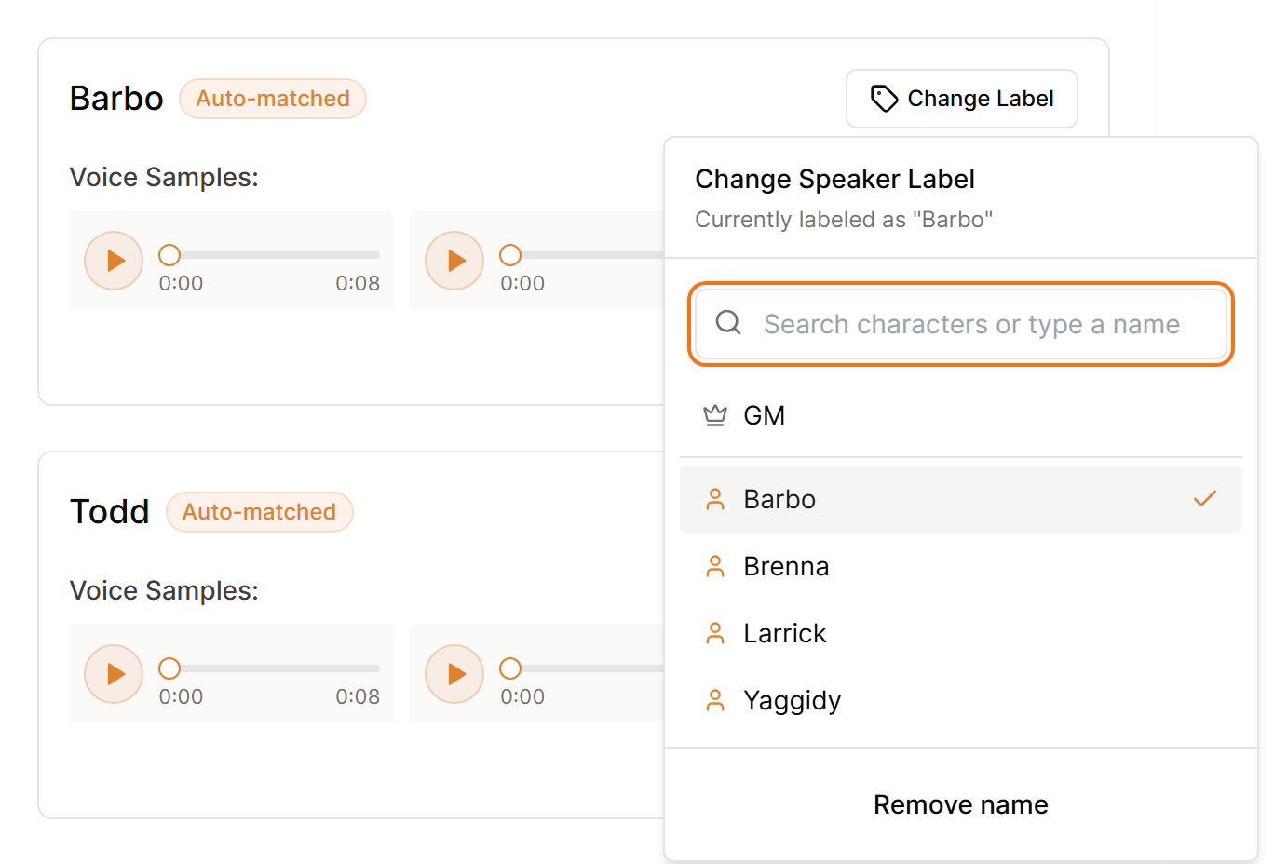This screenshot has height=864, width=1274.
Task: Click the Auto-matched badge beside Barbo
Action: (x=273, y=99)
